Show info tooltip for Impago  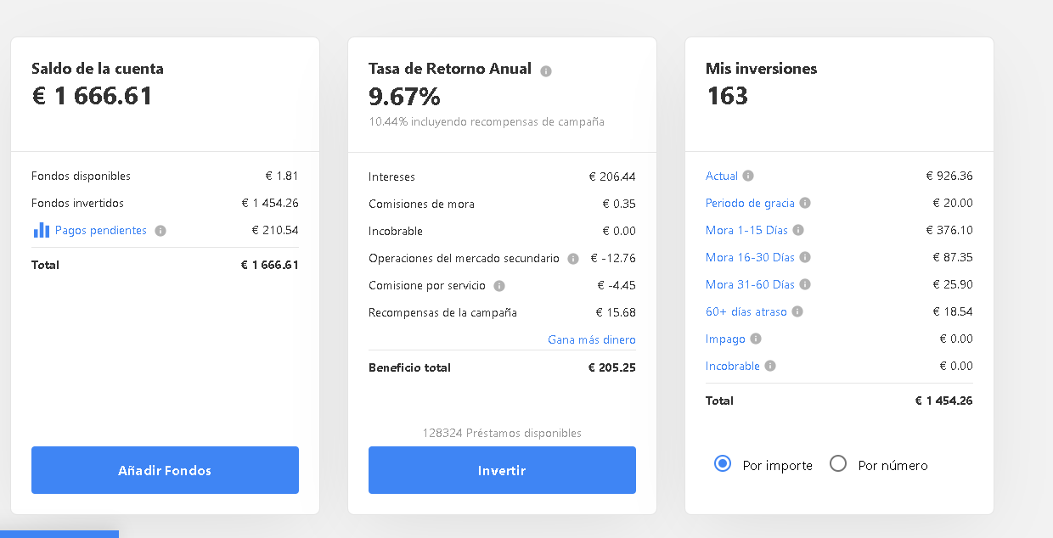coord(756,339)
